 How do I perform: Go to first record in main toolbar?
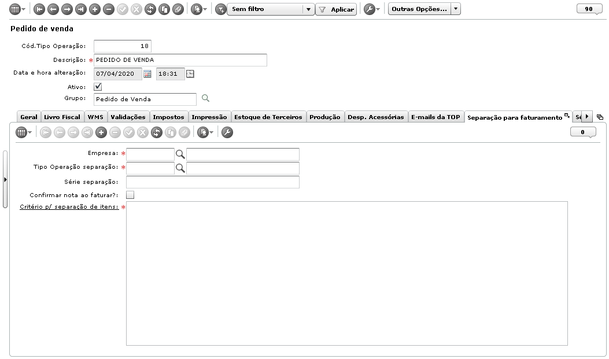coord(39,9)
